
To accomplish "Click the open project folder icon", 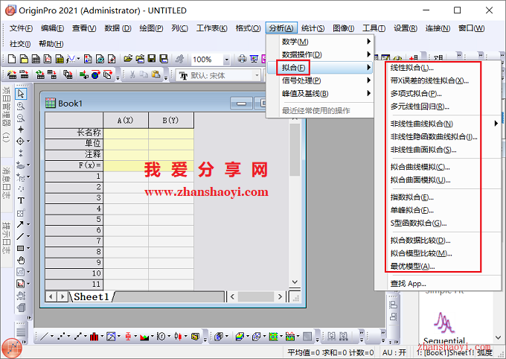I will pos(128,59).
